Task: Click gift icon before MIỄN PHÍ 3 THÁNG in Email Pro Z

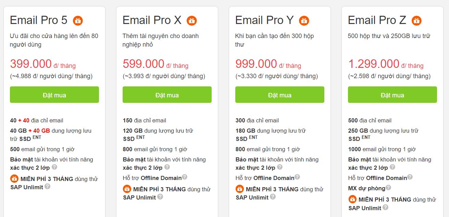Action: click(x=352, y=199)
